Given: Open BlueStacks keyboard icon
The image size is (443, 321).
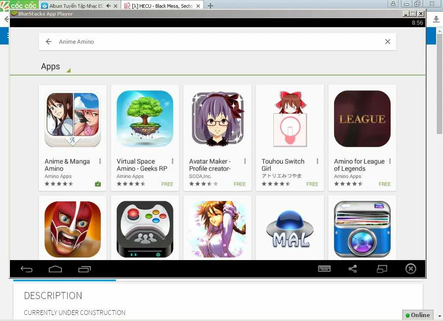Looking at the screenshot, I should [324, 269].
